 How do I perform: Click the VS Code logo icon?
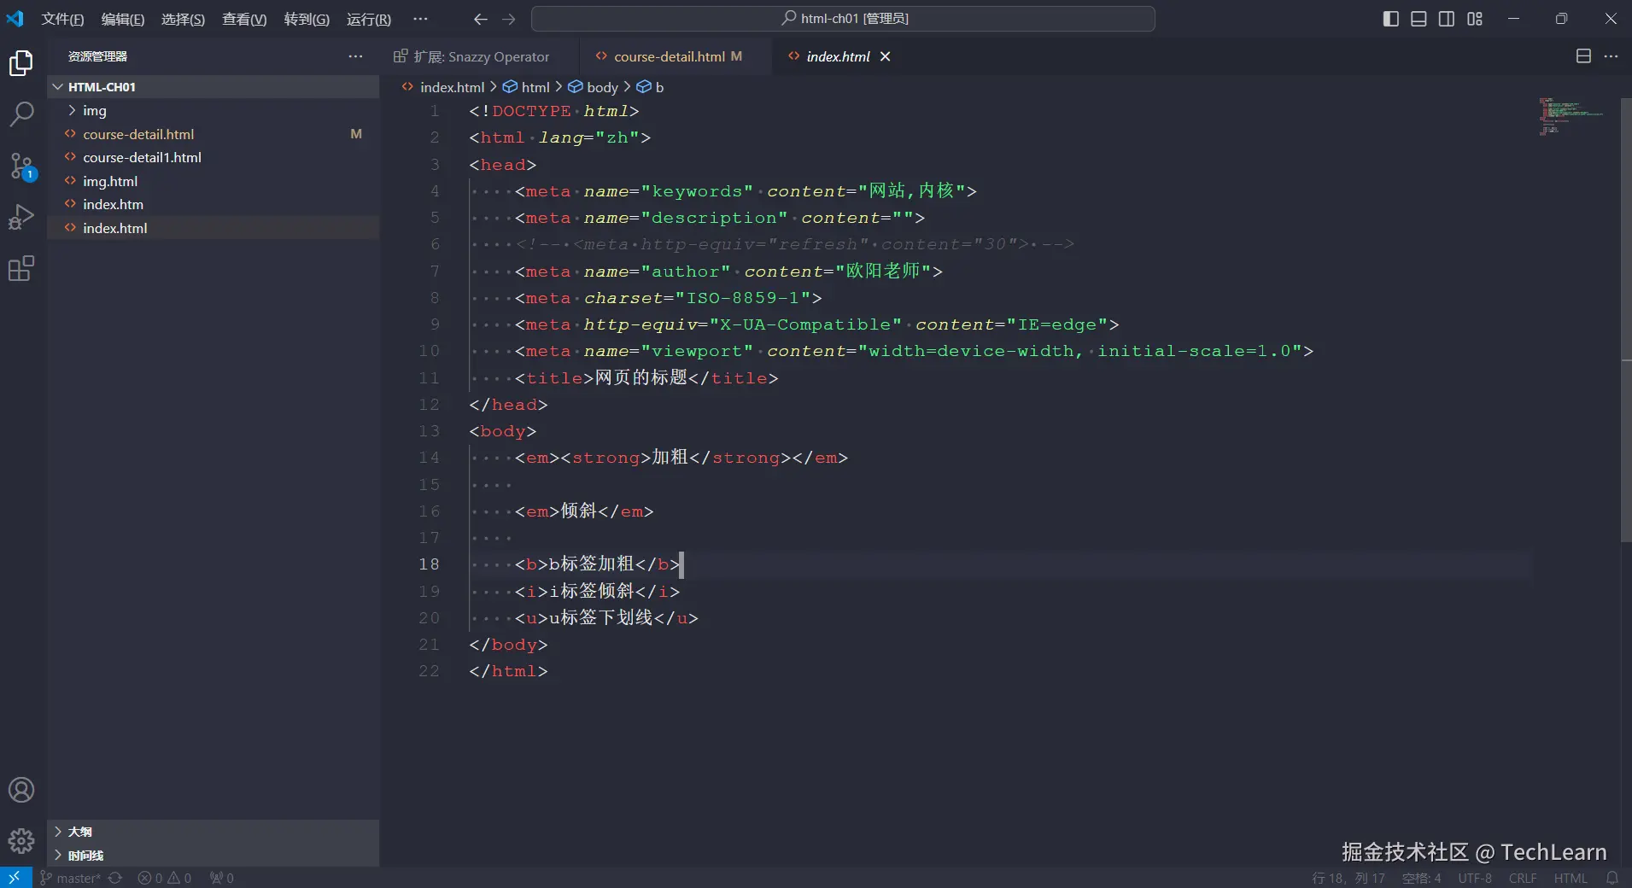[x=15, y=19]
